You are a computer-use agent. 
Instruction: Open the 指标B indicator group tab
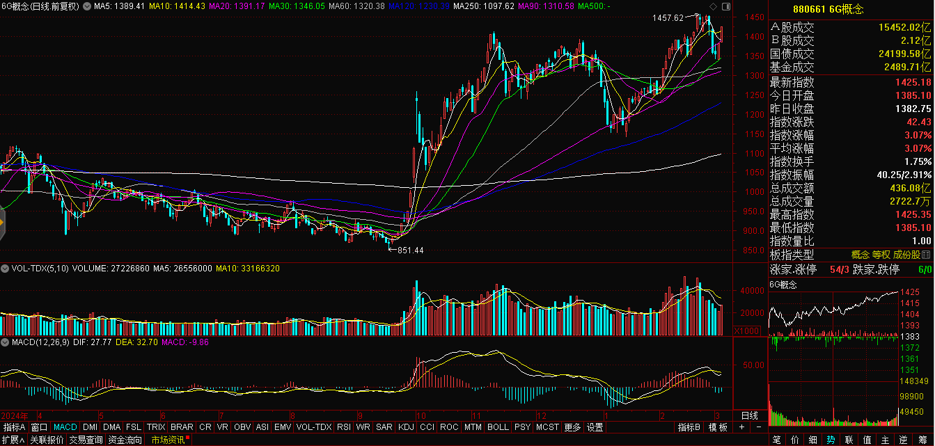coord(689,427)
